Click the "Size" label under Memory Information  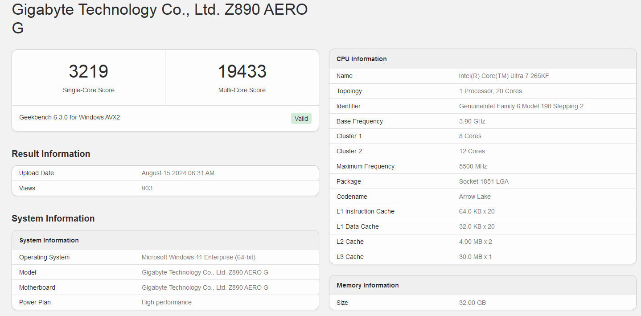342,303
